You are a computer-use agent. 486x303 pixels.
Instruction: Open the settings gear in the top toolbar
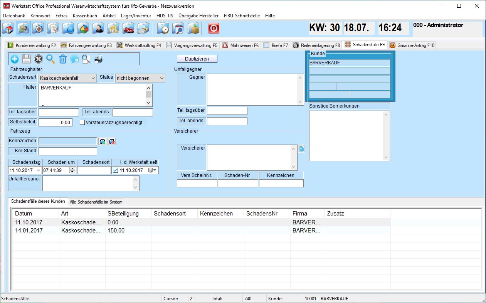click(x=38, y=28)
